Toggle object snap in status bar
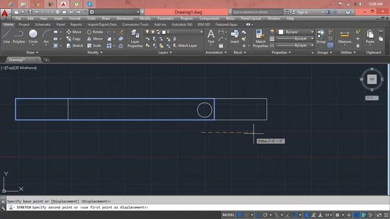 pos(295,215)
